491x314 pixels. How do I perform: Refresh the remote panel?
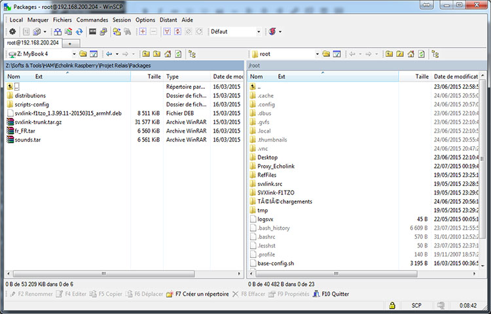point(422,54)
